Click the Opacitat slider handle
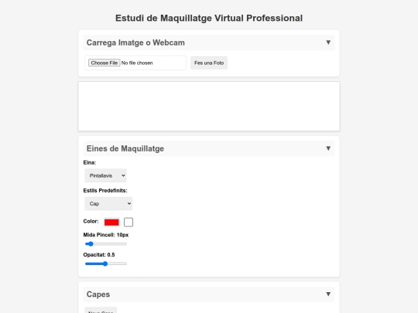 pyautogui.click(x=105, y=264)
